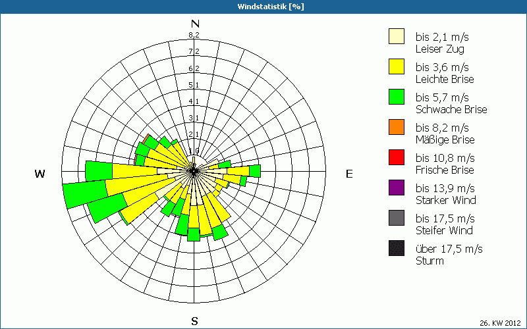The height and width of the screenshot is (329, 527).
Task: Click the '6,2' radial axis value
Action: [x=194, y=68]
